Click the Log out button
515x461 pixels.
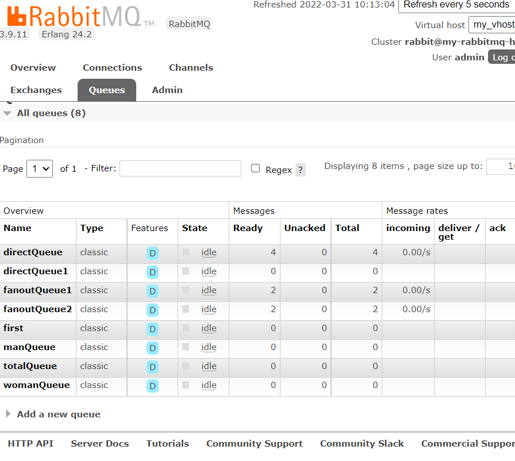tap(502, 57)
